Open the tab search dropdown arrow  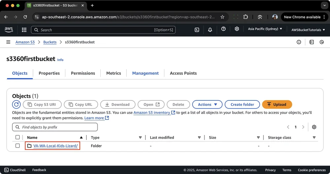pyautogui.click(x=324, y=6)
